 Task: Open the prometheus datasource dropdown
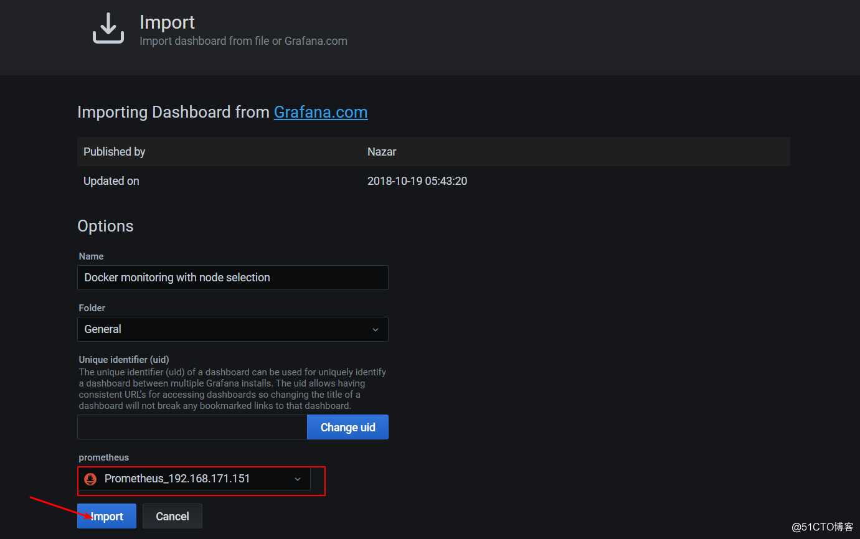tap(194, 479)
